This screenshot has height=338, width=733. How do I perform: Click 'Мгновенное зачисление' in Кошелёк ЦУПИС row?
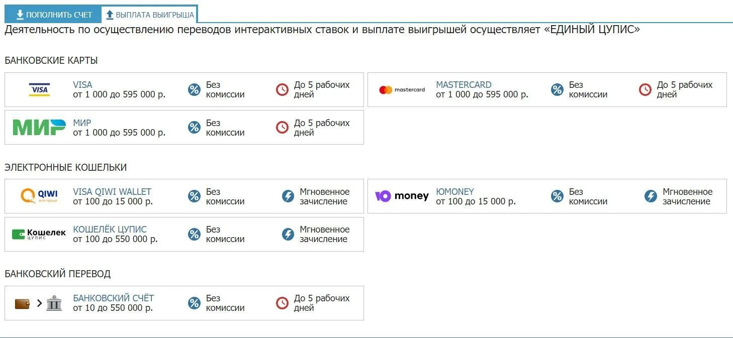click(x=324, y=234)
